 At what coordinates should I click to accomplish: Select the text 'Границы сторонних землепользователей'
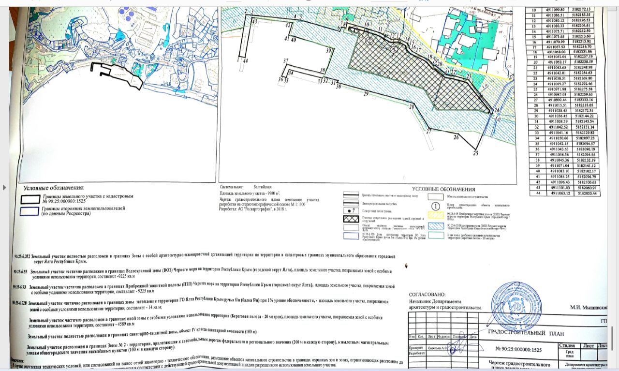83,208
